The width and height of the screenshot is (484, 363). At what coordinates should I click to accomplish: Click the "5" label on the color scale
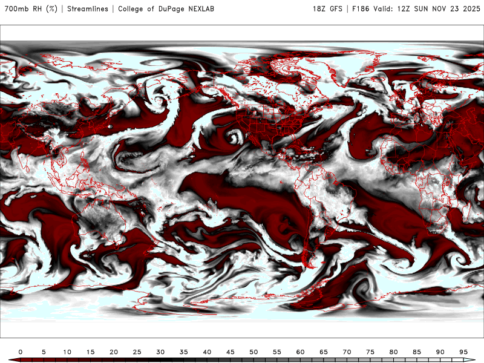point(44,352)
